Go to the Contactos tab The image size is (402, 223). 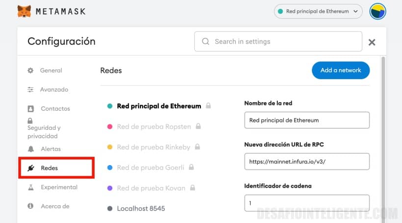tap(55, 109)
